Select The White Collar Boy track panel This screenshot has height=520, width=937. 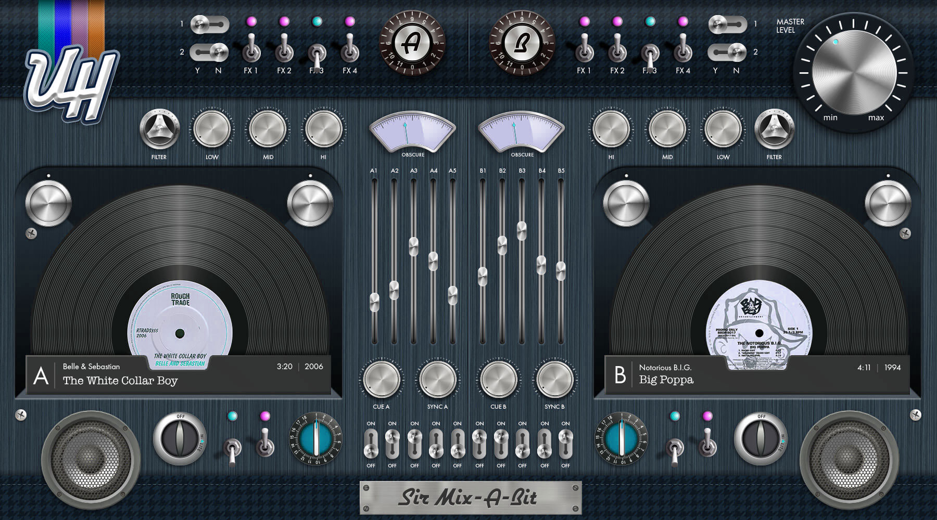point(179,375)
